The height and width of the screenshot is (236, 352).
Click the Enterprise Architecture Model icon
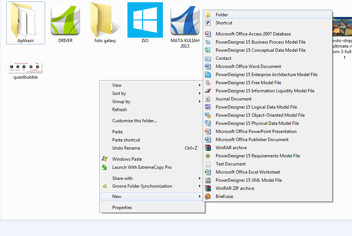[208, 75]
